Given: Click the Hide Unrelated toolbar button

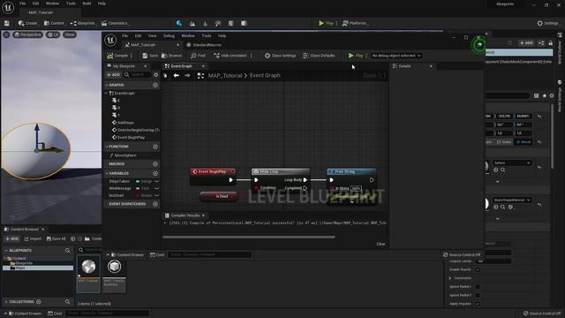Looking at the screenshot, I should [230, 56].
